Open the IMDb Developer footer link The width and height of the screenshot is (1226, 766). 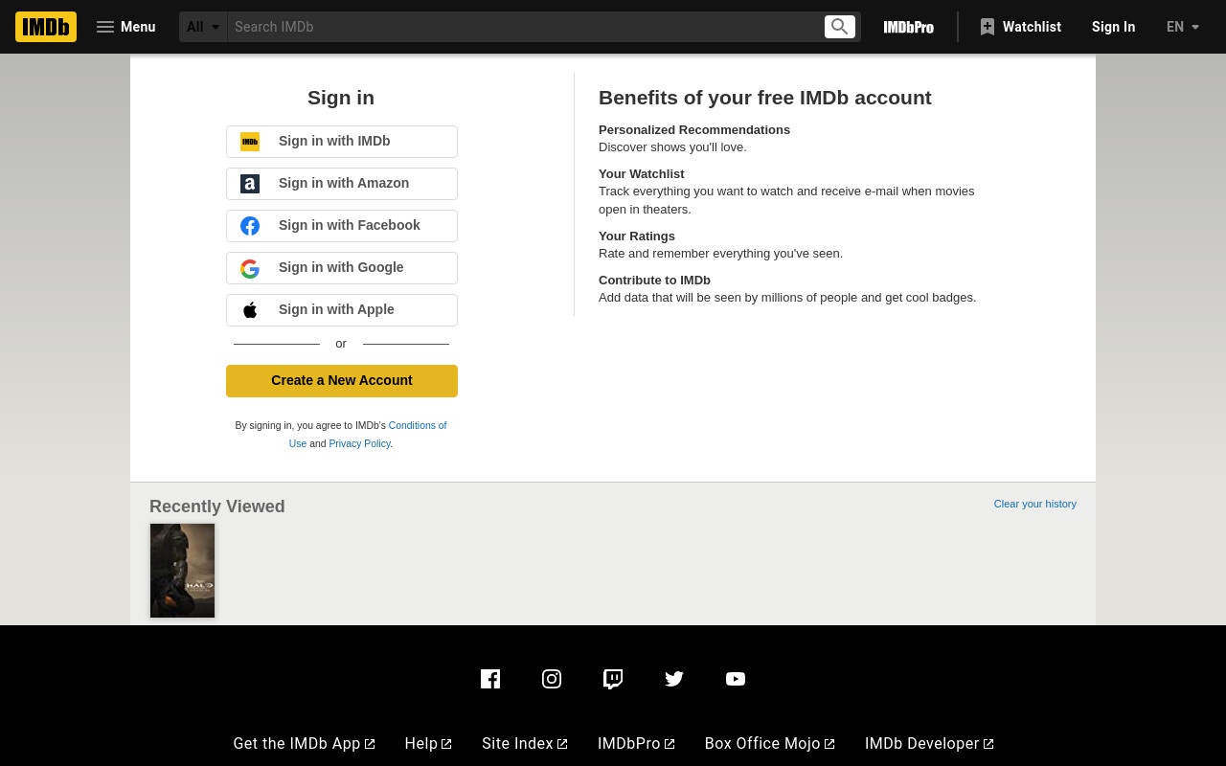pos(929,744)
